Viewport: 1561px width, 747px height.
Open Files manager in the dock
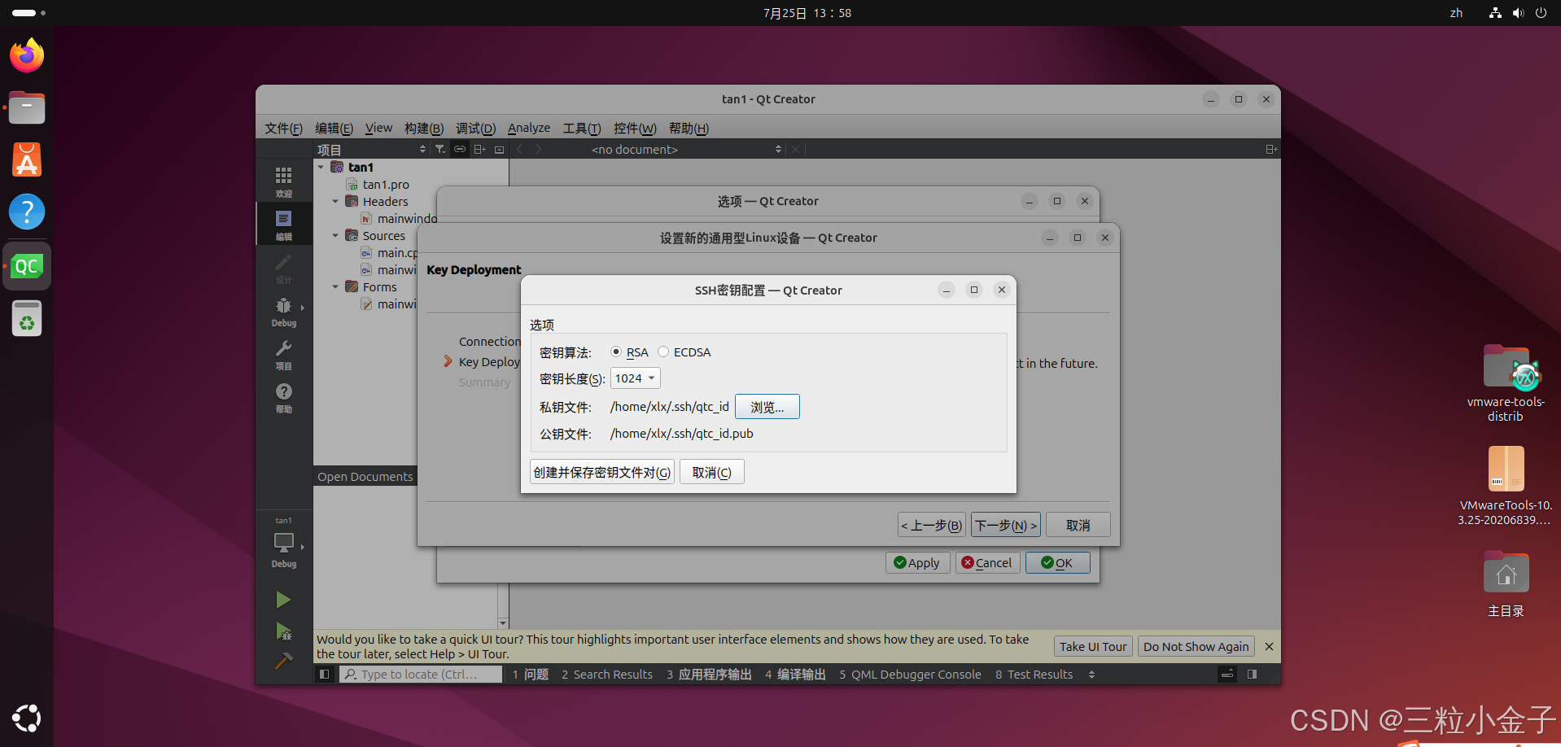coord(27,107)
